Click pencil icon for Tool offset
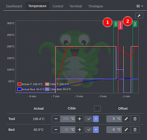147x140 pixels. click(126, 119)
